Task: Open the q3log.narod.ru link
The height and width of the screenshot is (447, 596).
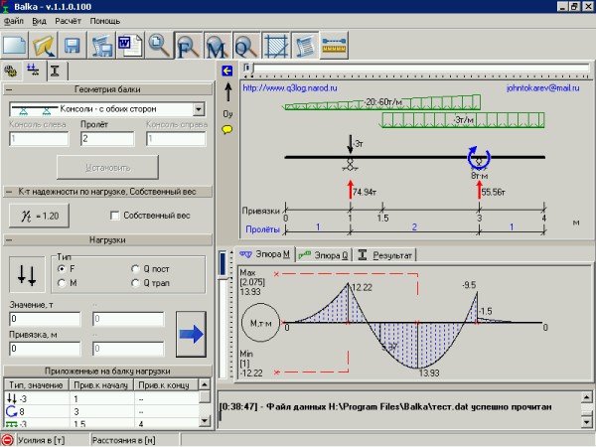Action: [290, 88]
